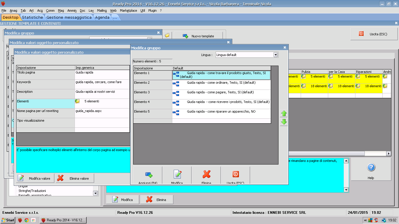Move element up with green up arrow
The width and height of the screenshot is (399, 224).
(284, 114)
